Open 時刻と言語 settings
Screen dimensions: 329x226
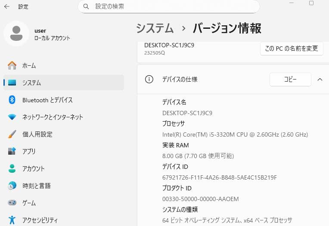[64, 186]
